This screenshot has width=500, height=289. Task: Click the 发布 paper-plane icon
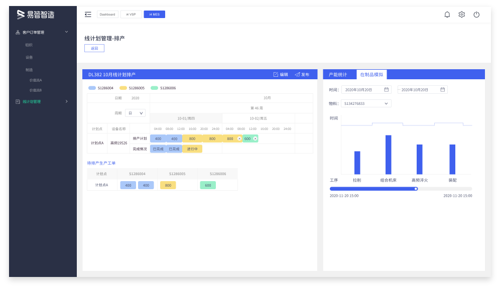click(x=297, y=75)
